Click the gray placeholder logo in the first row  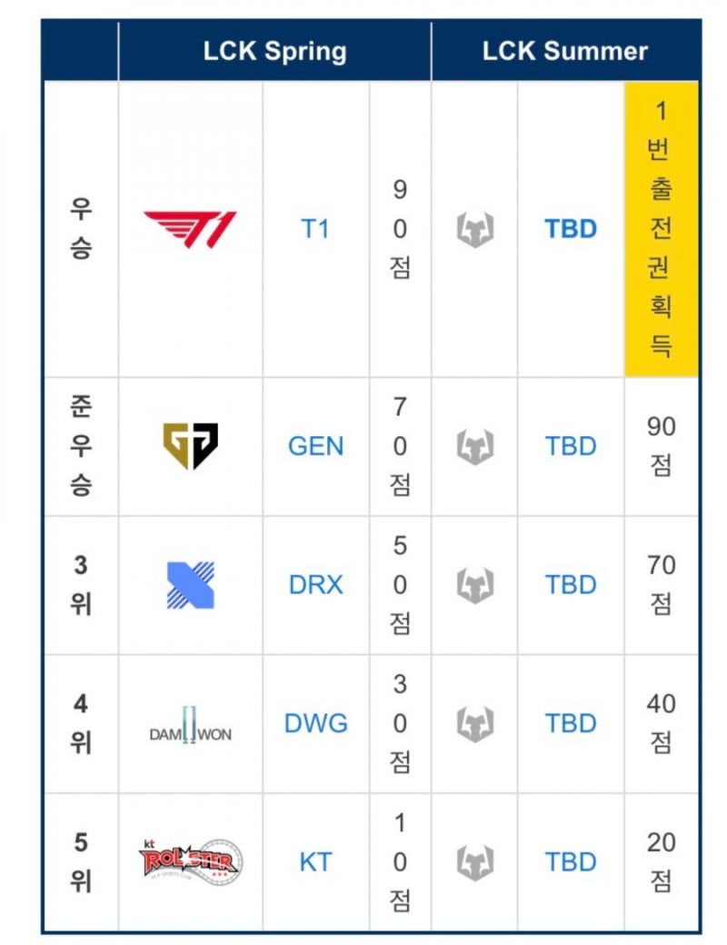475,230
